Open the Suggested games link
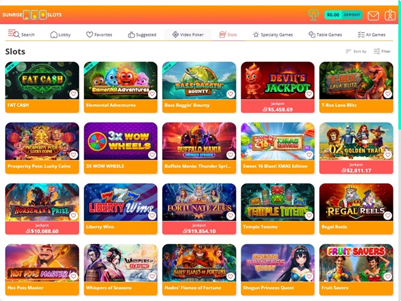Screen dimensions: 401x301 [142, 35]
